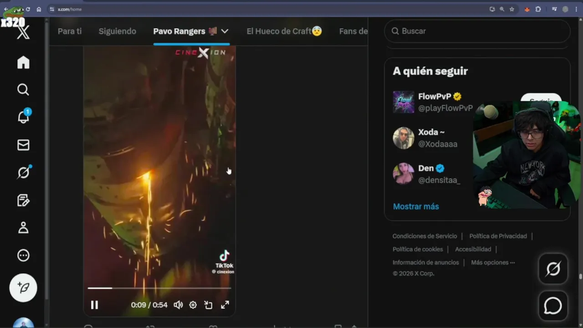The image size is (583, 328).
Task: Open video settings gear icon
Action: click(193, 305)
